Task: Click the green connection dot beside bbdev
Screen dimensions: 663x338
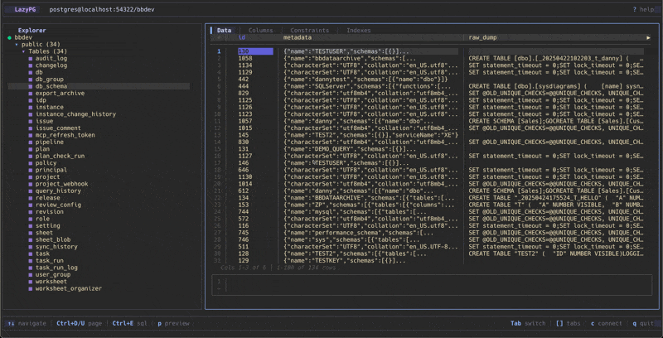Action: 9,37
